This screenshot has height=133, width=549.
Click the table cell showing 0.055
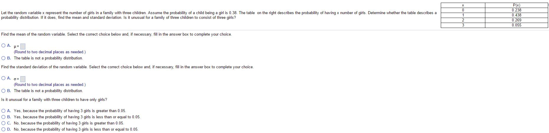pyautogui.click(x=516, y=25)
